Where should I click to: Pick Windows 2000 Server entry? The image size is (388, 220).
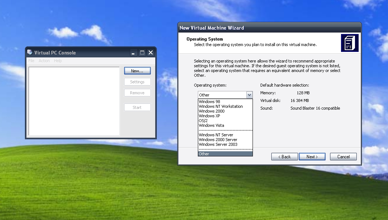pyautogui.click(x=225, y=140)
